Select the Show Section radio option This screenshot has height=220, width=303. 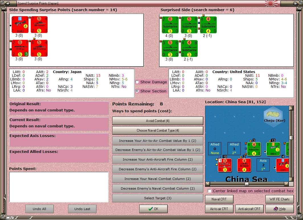point(137,91)
